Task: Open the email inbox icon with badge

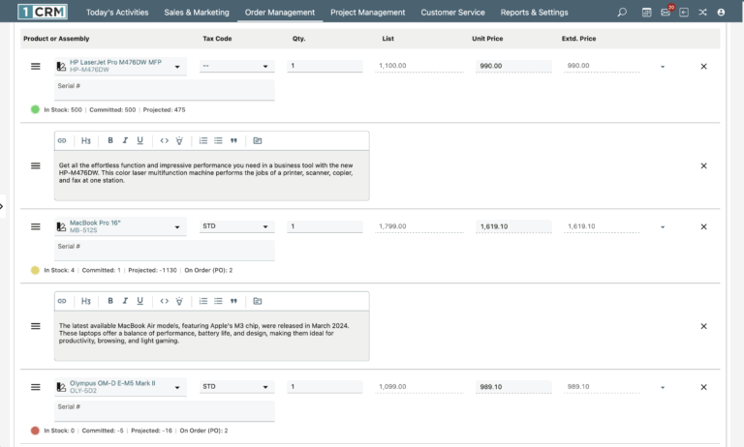Action: coord(666,13)
